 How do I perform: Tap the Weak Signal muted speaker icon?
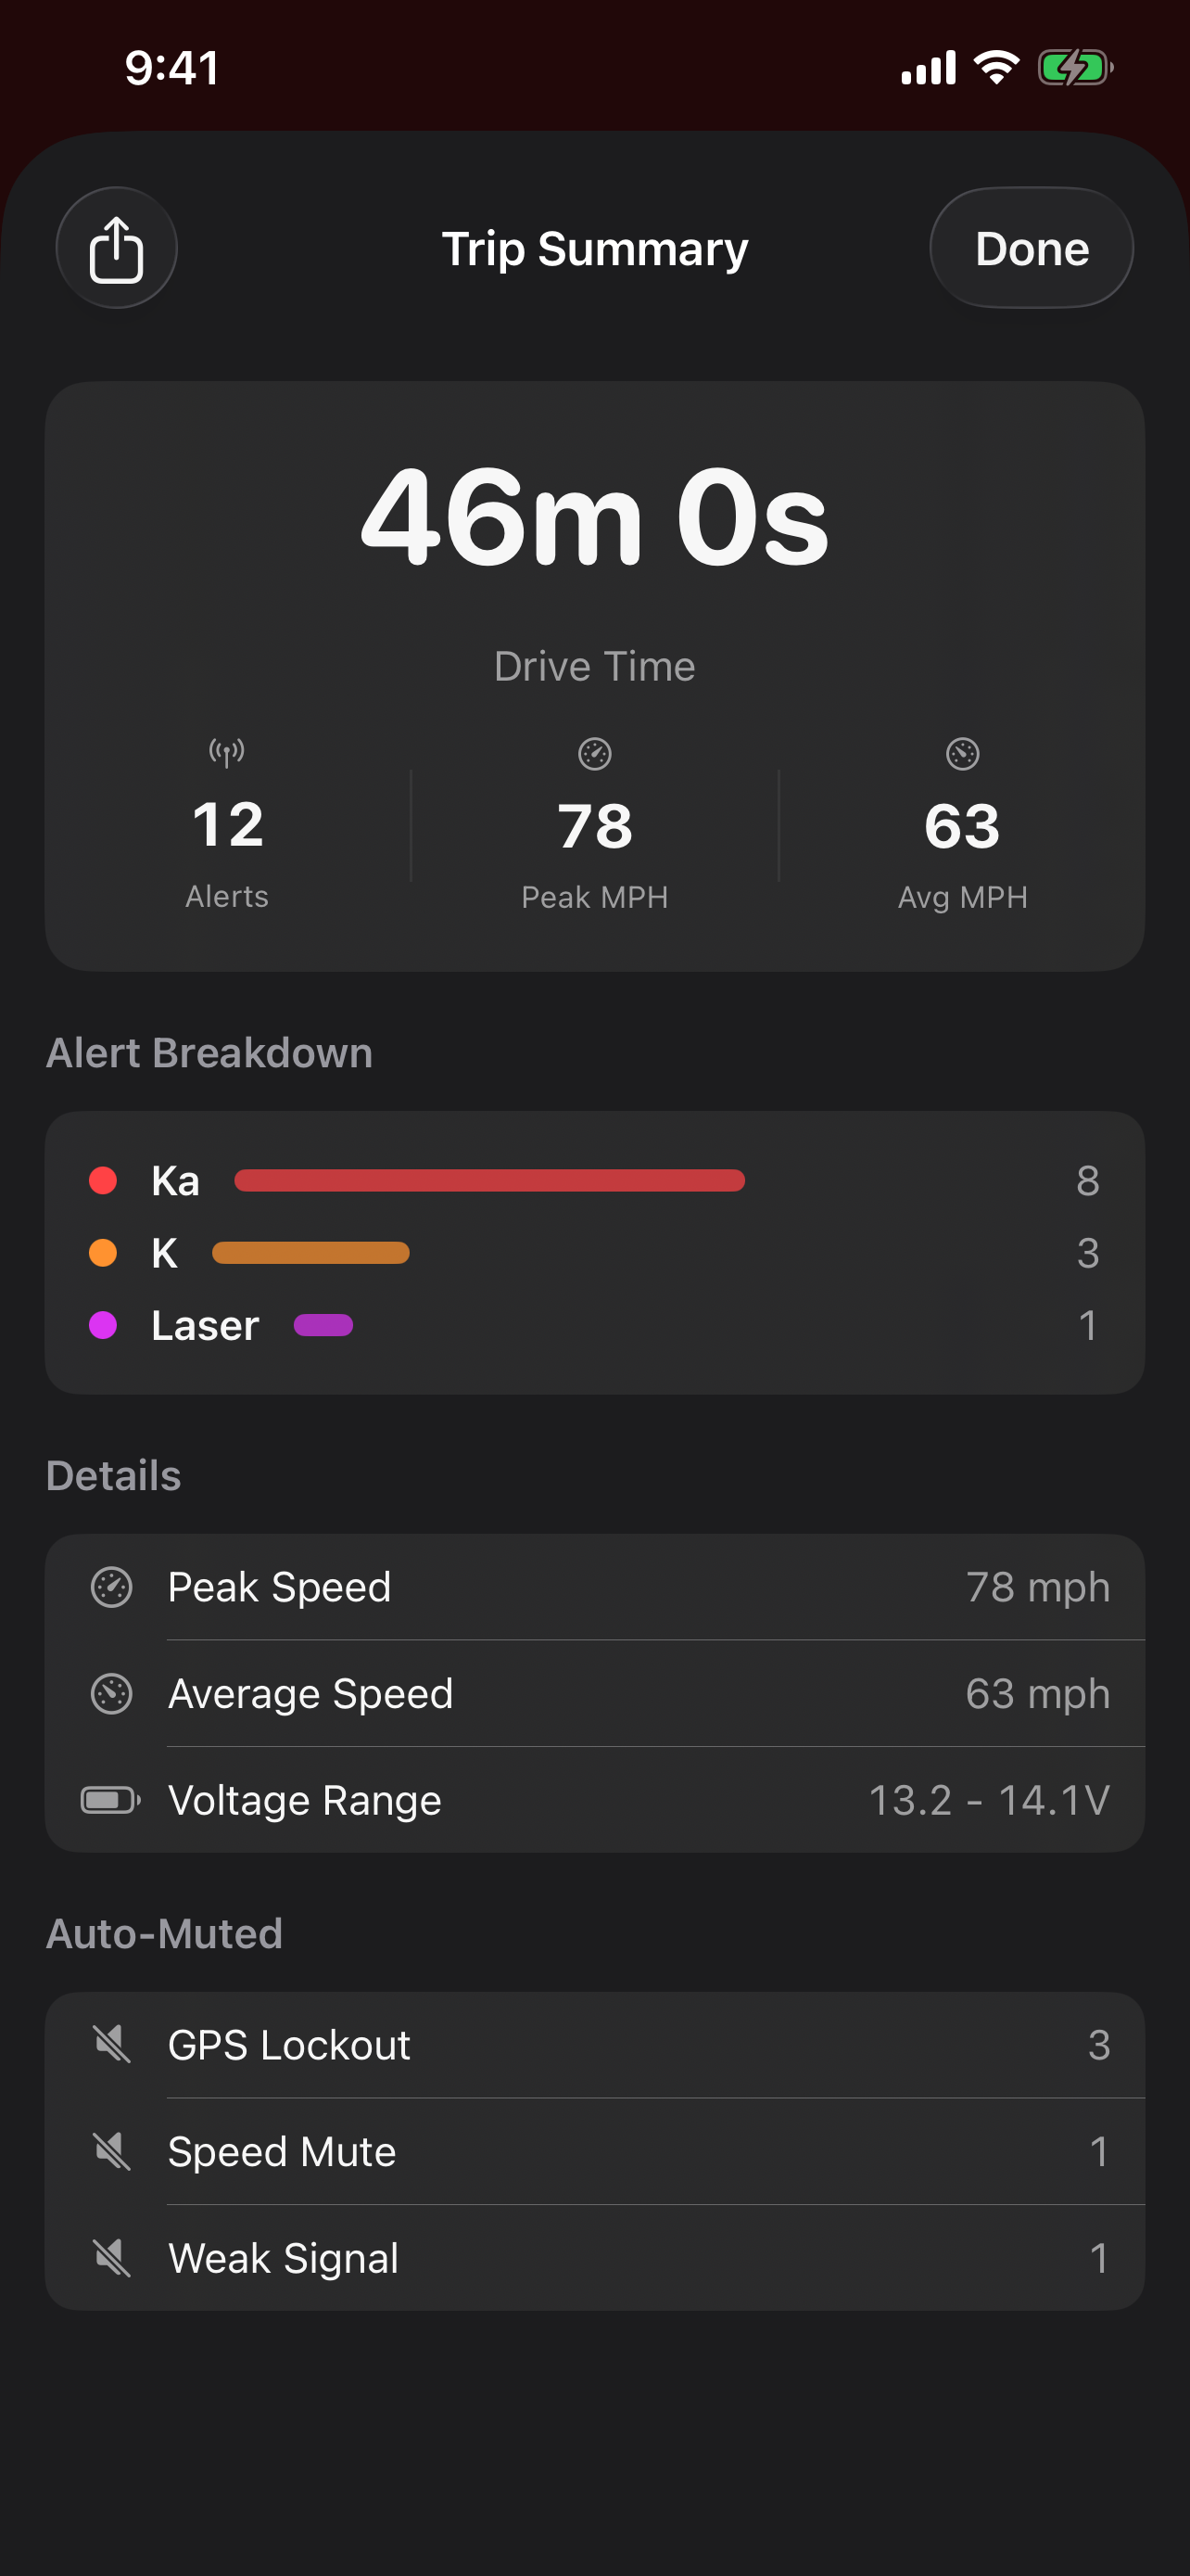click(111, 2257)
